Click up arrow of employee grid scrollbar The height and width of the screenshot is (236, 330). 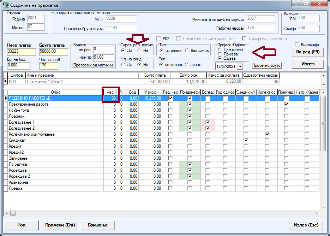click(324, 76)
